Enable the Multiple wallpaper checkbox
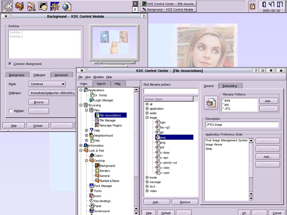 [x=11, y=111]
